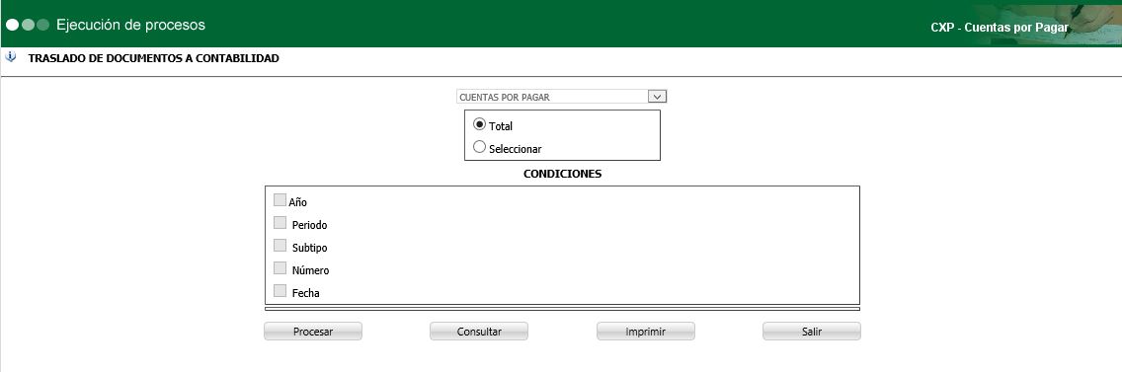Image resolution: width=1122 pixels, height=372 pixels.
Task: Click the CUENTAS POR PAGAR combo box field
Action: (x=562, y=97)
